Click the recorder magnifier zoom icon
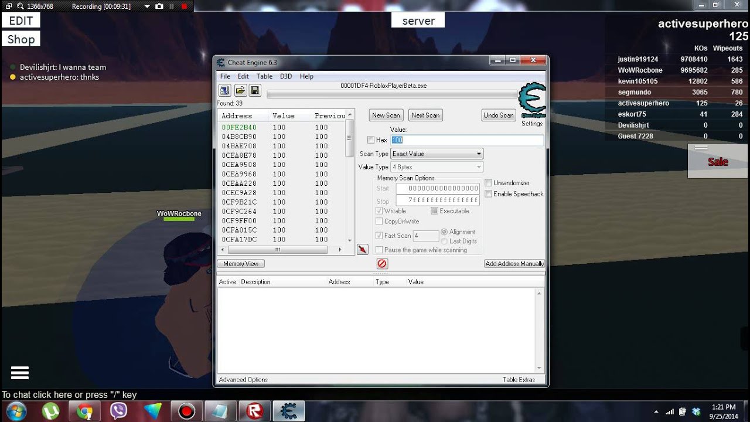This screenshot has height=422, width=750. 21,6
